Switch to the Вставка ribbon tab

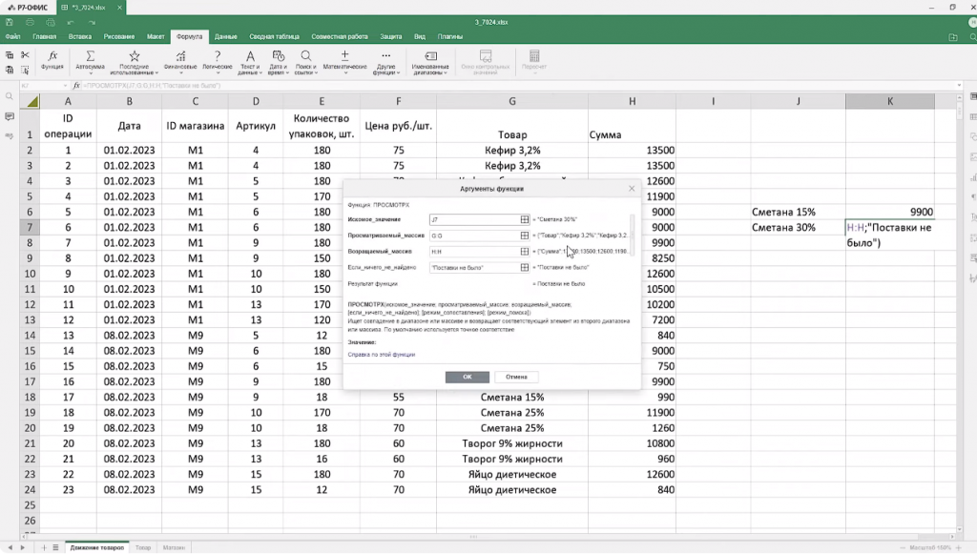coord(80,37)
